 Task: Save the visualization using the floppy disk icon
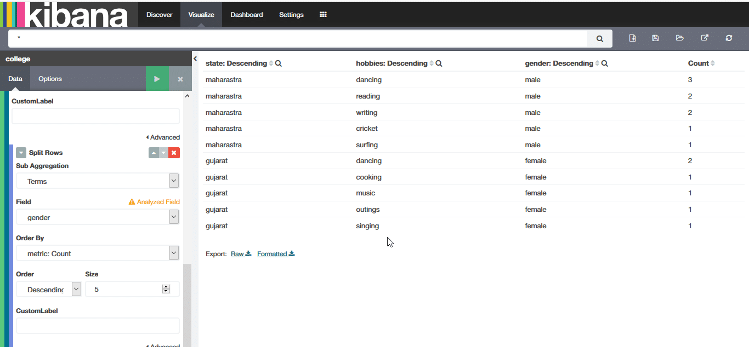pos(655,38)
